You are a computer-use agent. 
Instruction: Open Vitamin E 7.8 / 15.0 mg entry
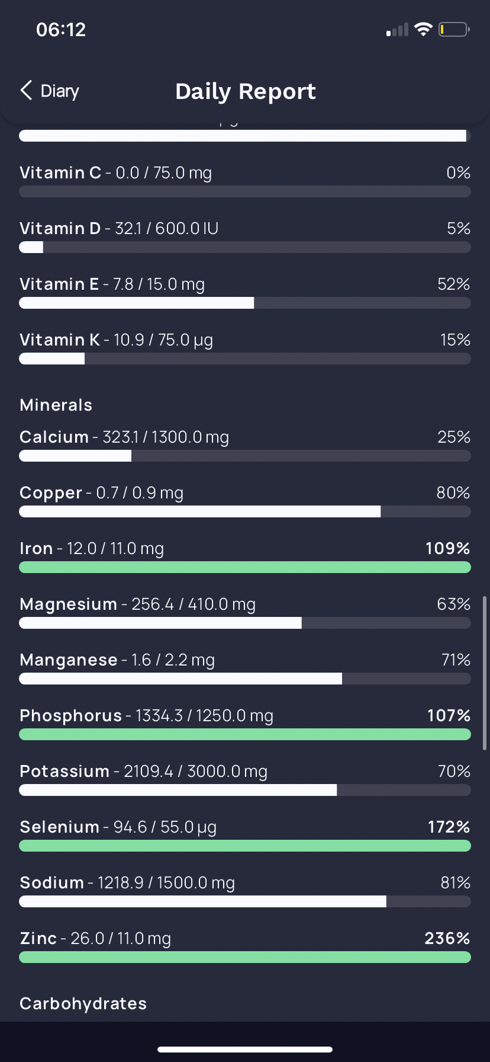pyautogui.click(x=245, y=292)
